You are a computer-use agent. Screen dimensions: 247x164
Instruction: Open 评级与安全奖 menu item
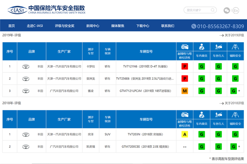click(65, 26)
